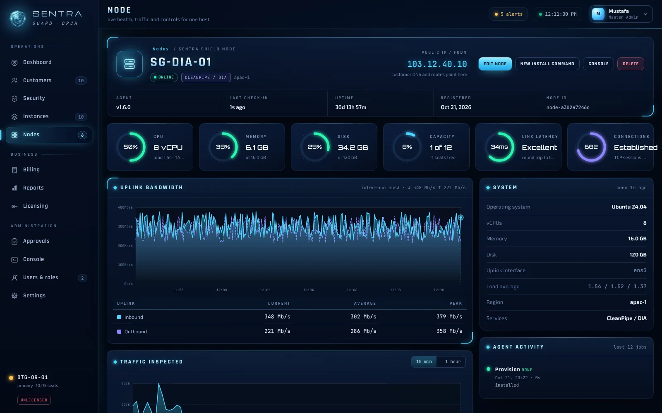This screenshot has width=662, height=413.
Task: Click the Billing document icon
Action: click(14, 170)
